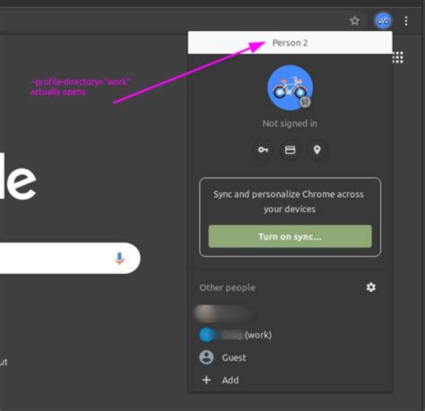
Task: Click the large bicycle profile picture
Action: point(290,87)
